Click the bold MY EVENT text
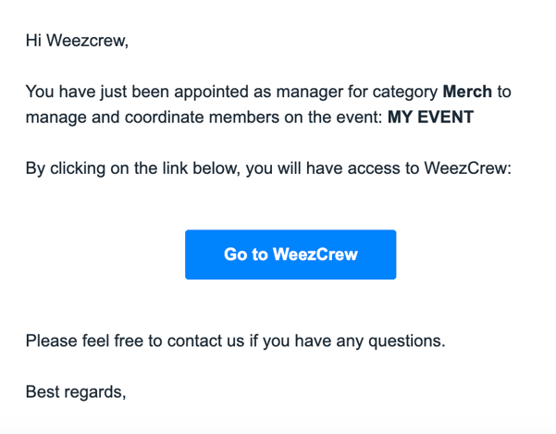 (x=431, y=118)
